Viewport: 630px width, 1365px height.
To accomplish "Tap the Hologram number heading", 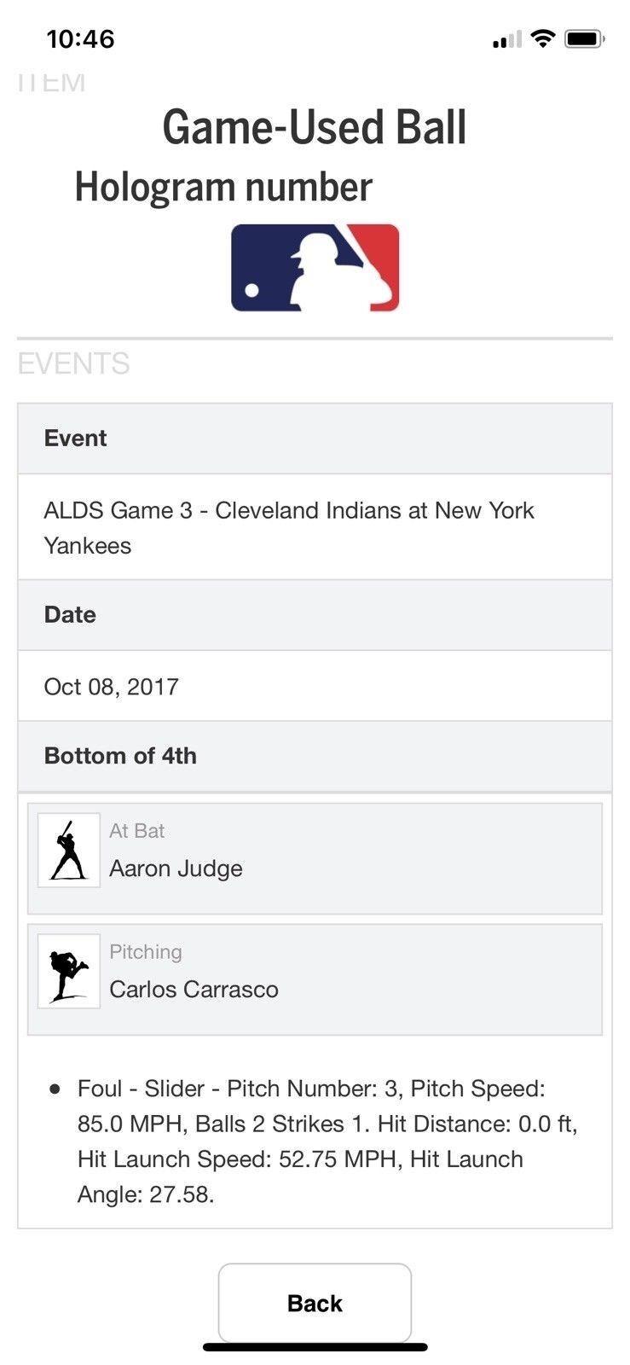I will pyautogui.click(x=223, y=187).
